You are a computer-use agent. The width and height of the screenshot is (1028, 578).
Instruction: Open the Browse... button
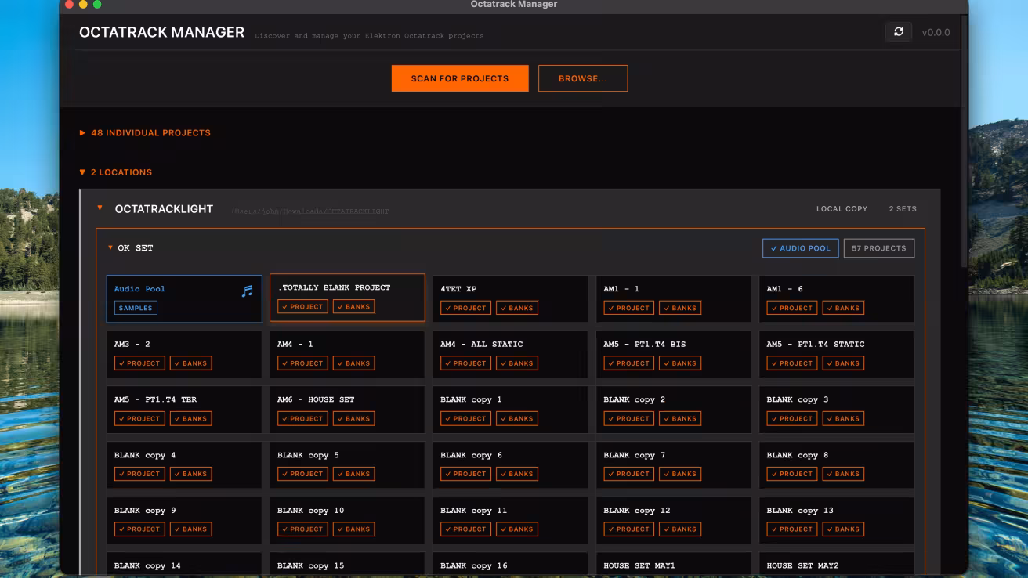(x=583, y=78)
